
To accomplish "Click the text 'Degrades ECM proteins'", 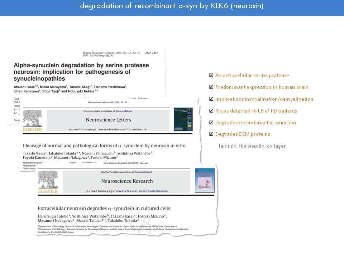I will [x=243, y=134].
